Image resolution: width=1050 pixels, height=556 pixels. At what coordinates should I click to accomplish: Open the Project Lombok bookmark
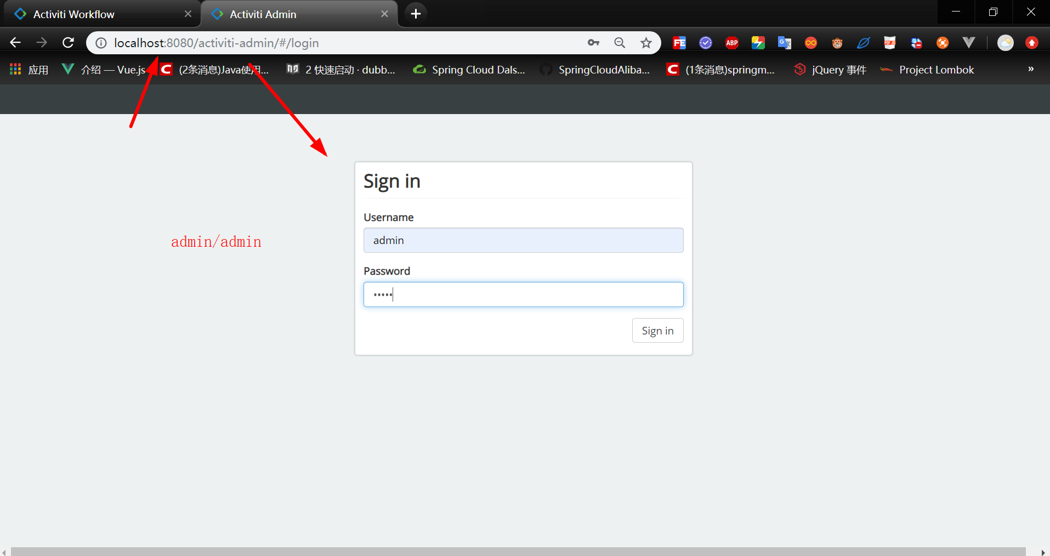[927, 70]
